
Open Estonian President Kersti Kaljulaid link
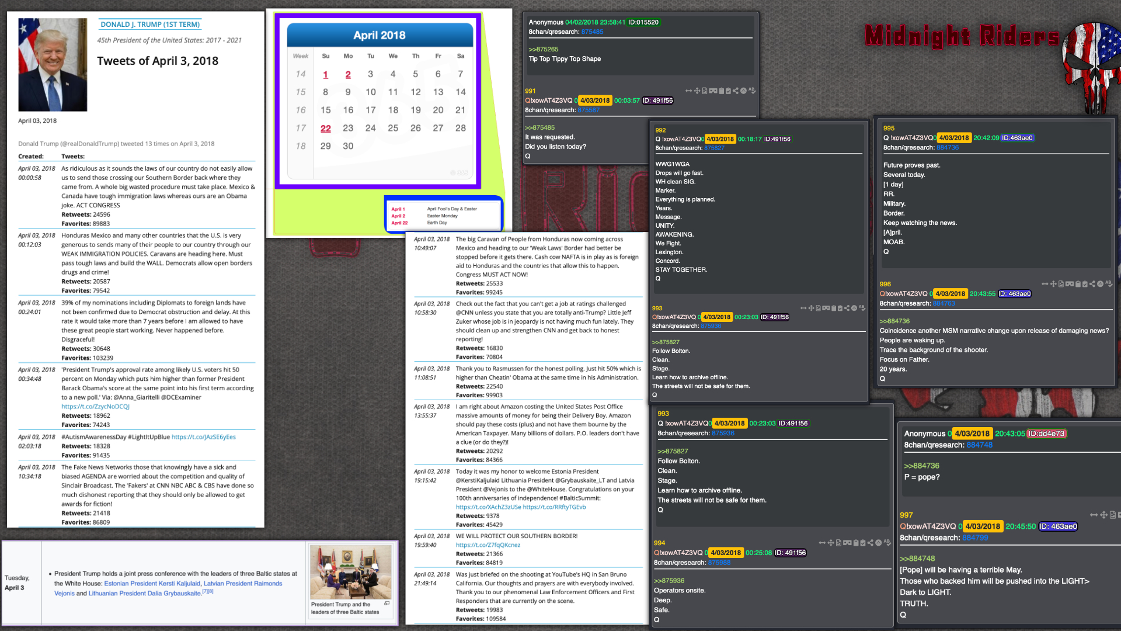(152, 583)
